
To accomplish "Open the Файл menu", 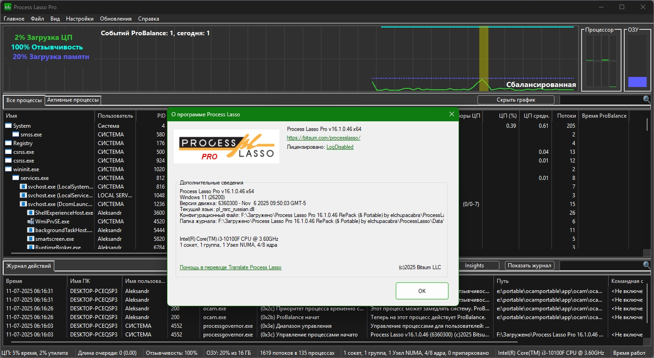I will click(38, 19).
